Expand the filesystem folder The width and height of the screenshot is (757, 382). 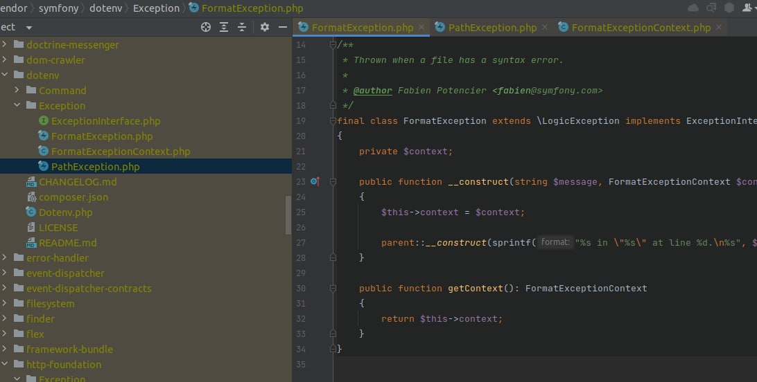[x=4, y=304]
